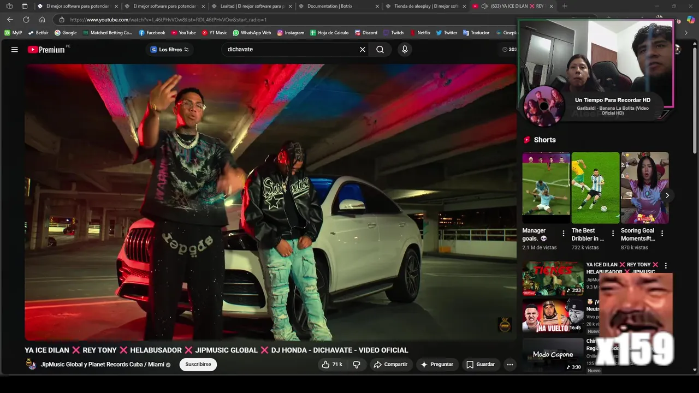Viewport: 699px width, 393px height.
Task: Open JipMusic Global y Planet Records channel link
Action: coord(103,365)
